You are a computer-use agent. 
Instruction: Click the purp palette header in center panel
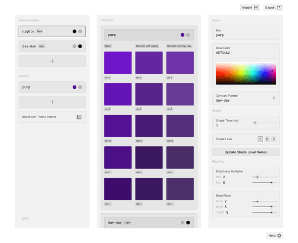149,35
